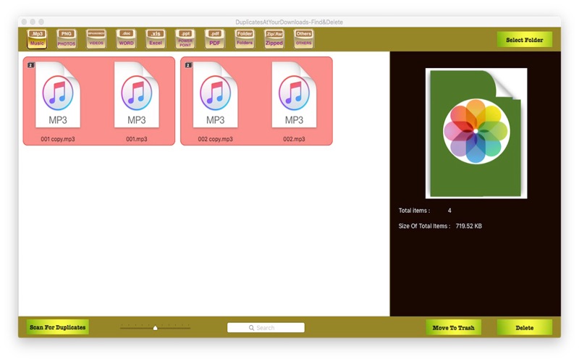Screen dimensions: 579x362
Task: Choose the .xls Excel category icon
Action: pyautogui.click(x=156, y=39)
